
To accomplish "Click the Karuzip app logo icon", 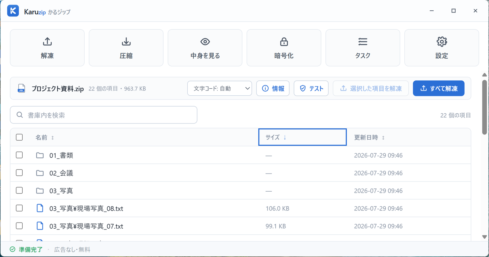I will 13,11.
